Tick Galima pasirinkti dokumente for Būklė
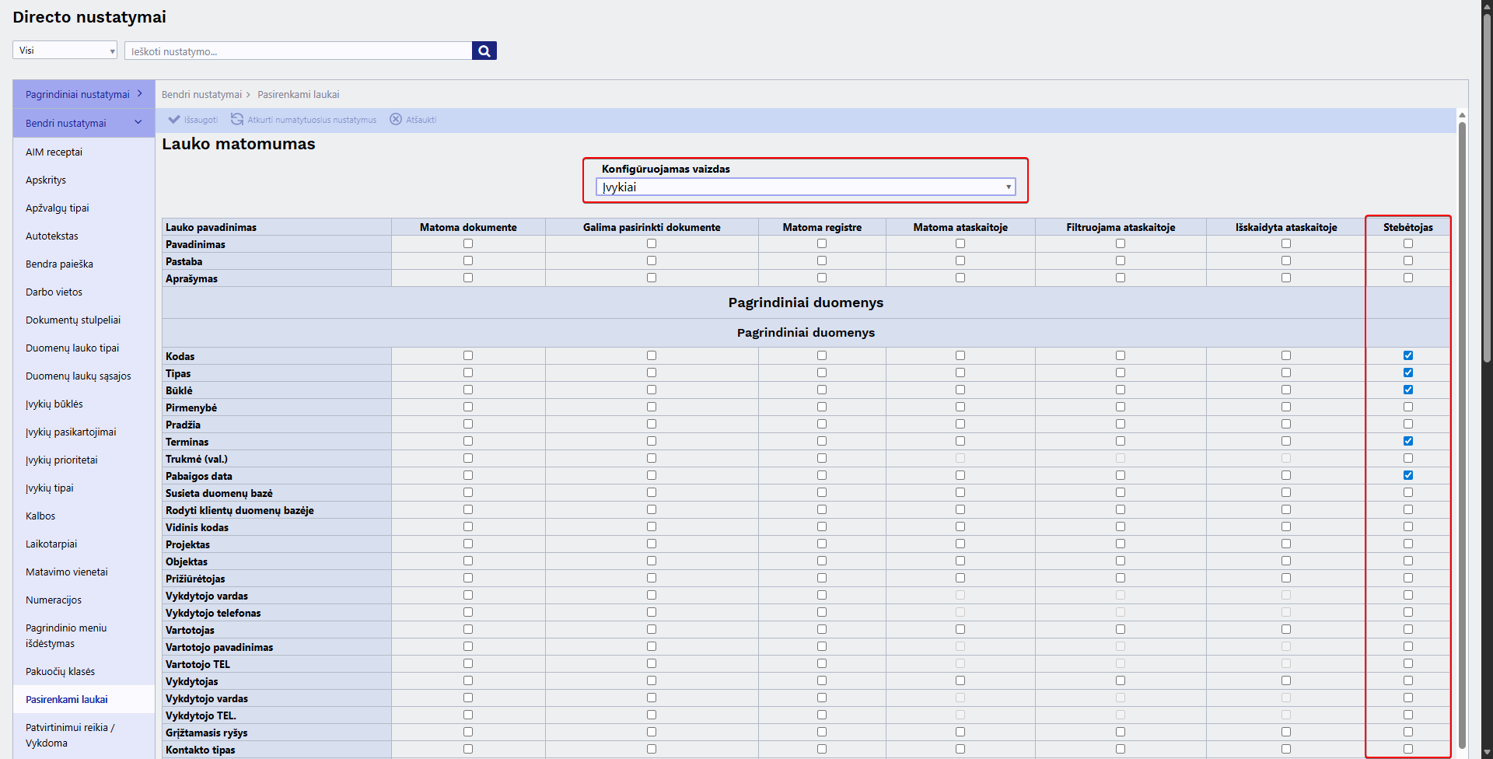 [x=652, y=390]
